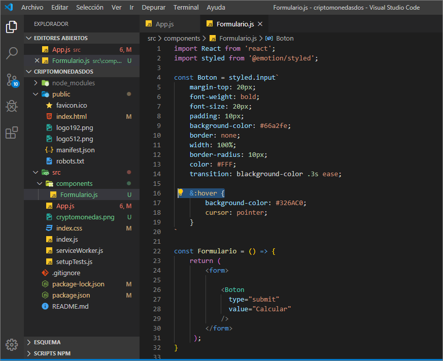Open the Editar menu
This screenshot has width=443, height=361.
click(x=59, y=7)
